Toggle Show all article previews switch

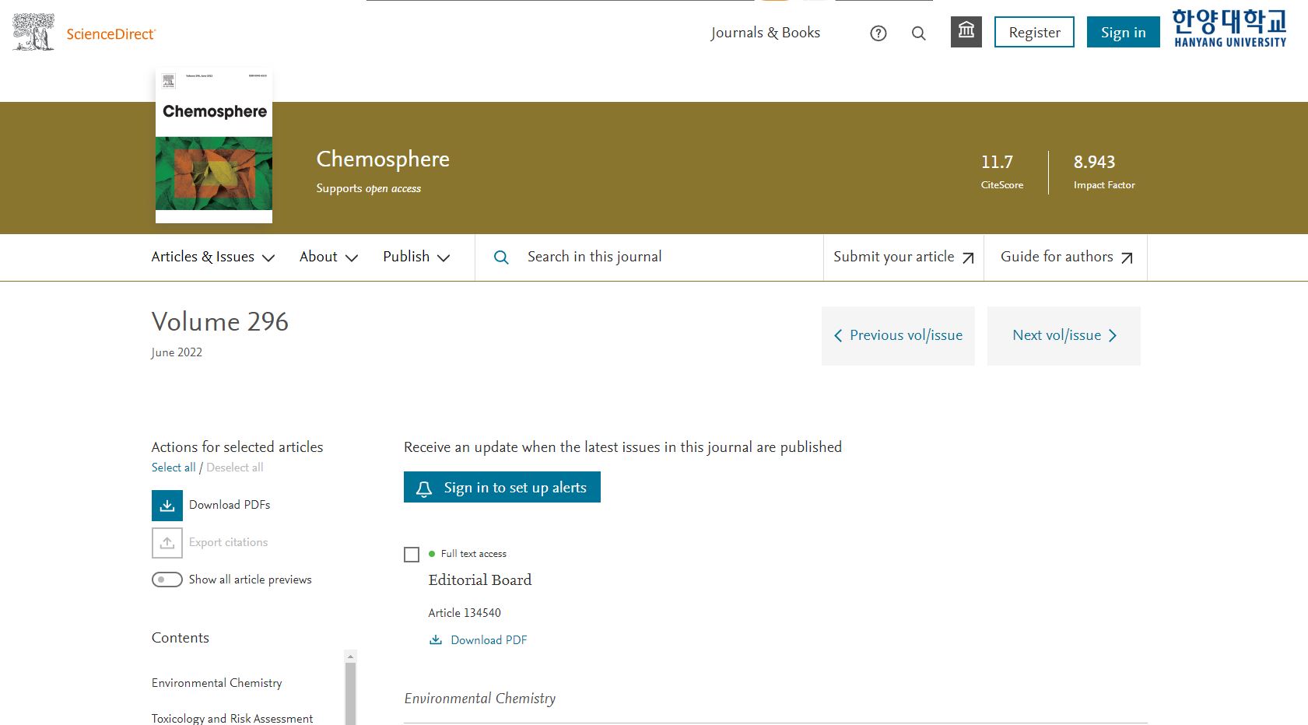pyautogui.click(x=167, y=580)
